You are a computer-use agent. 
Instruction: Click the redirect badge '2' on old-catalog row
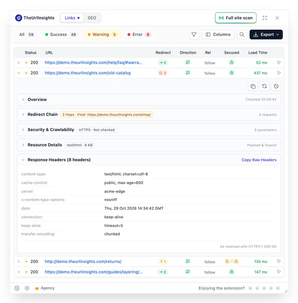[x=163, y=73]
